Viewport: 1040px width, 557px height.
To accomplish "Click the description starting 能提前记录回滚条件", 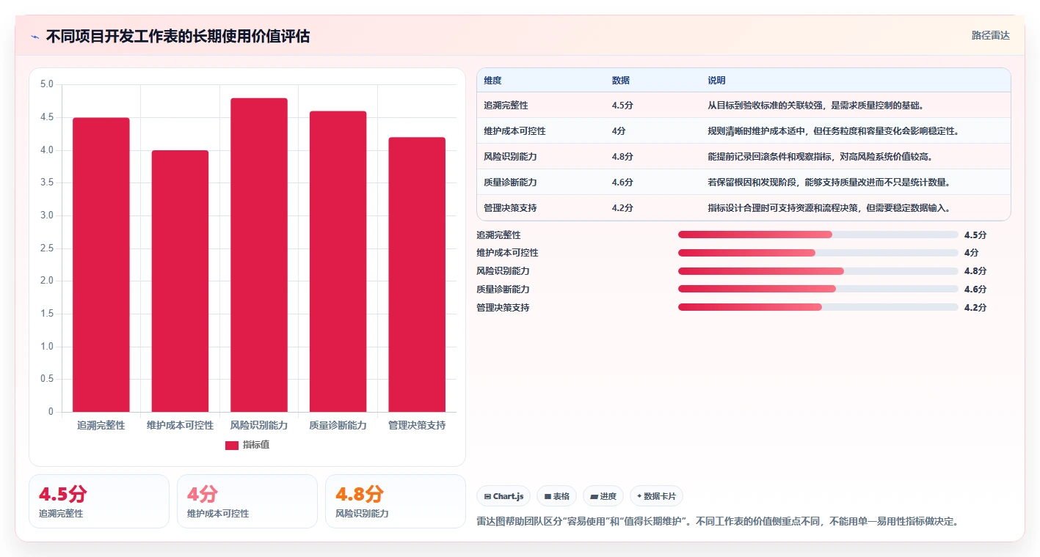I will [821, 157].
